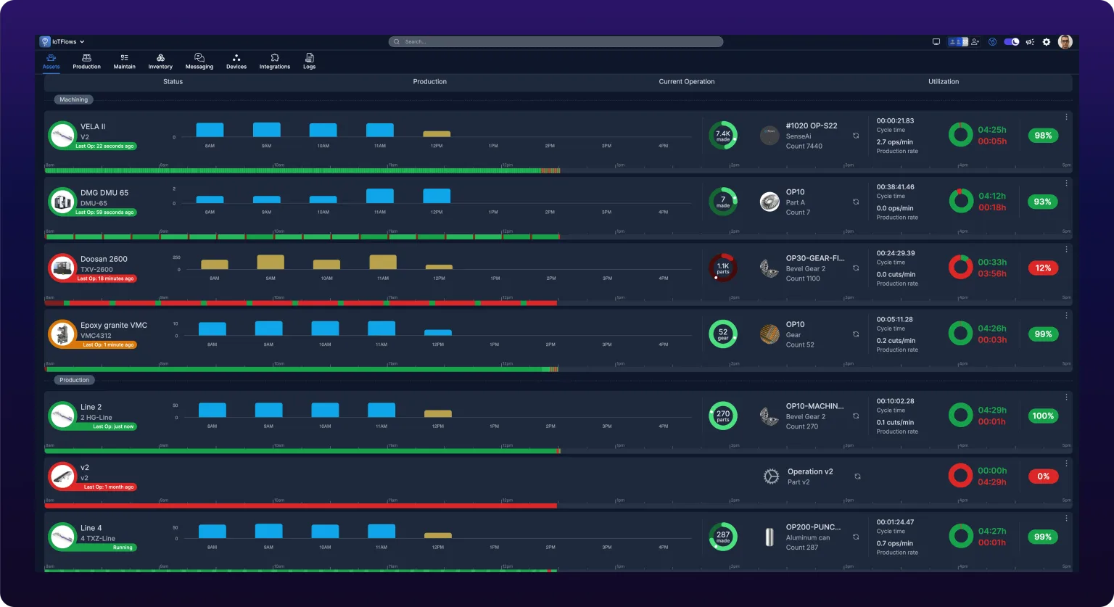Image resolution: width=1114 pixels, height=607 pixels.
Task: Open the three-dot menu for Line 2
Action: coord(1066,397)
